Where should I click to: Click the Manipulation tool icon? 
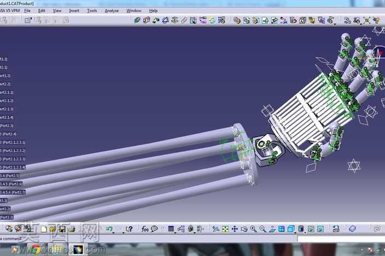click(347, 20)
